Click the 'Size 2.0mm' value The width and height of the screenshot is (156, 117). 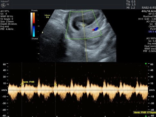click(7, 22)
